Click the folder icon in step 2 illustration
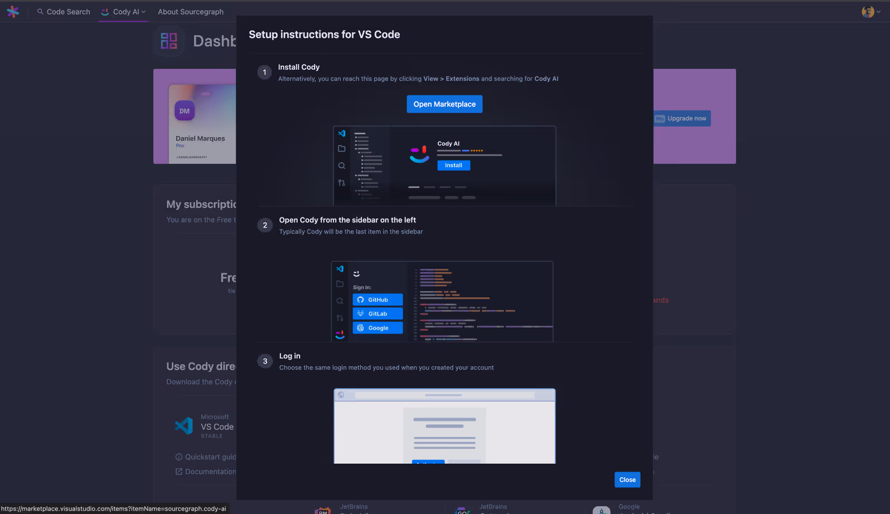 [340, 284]
